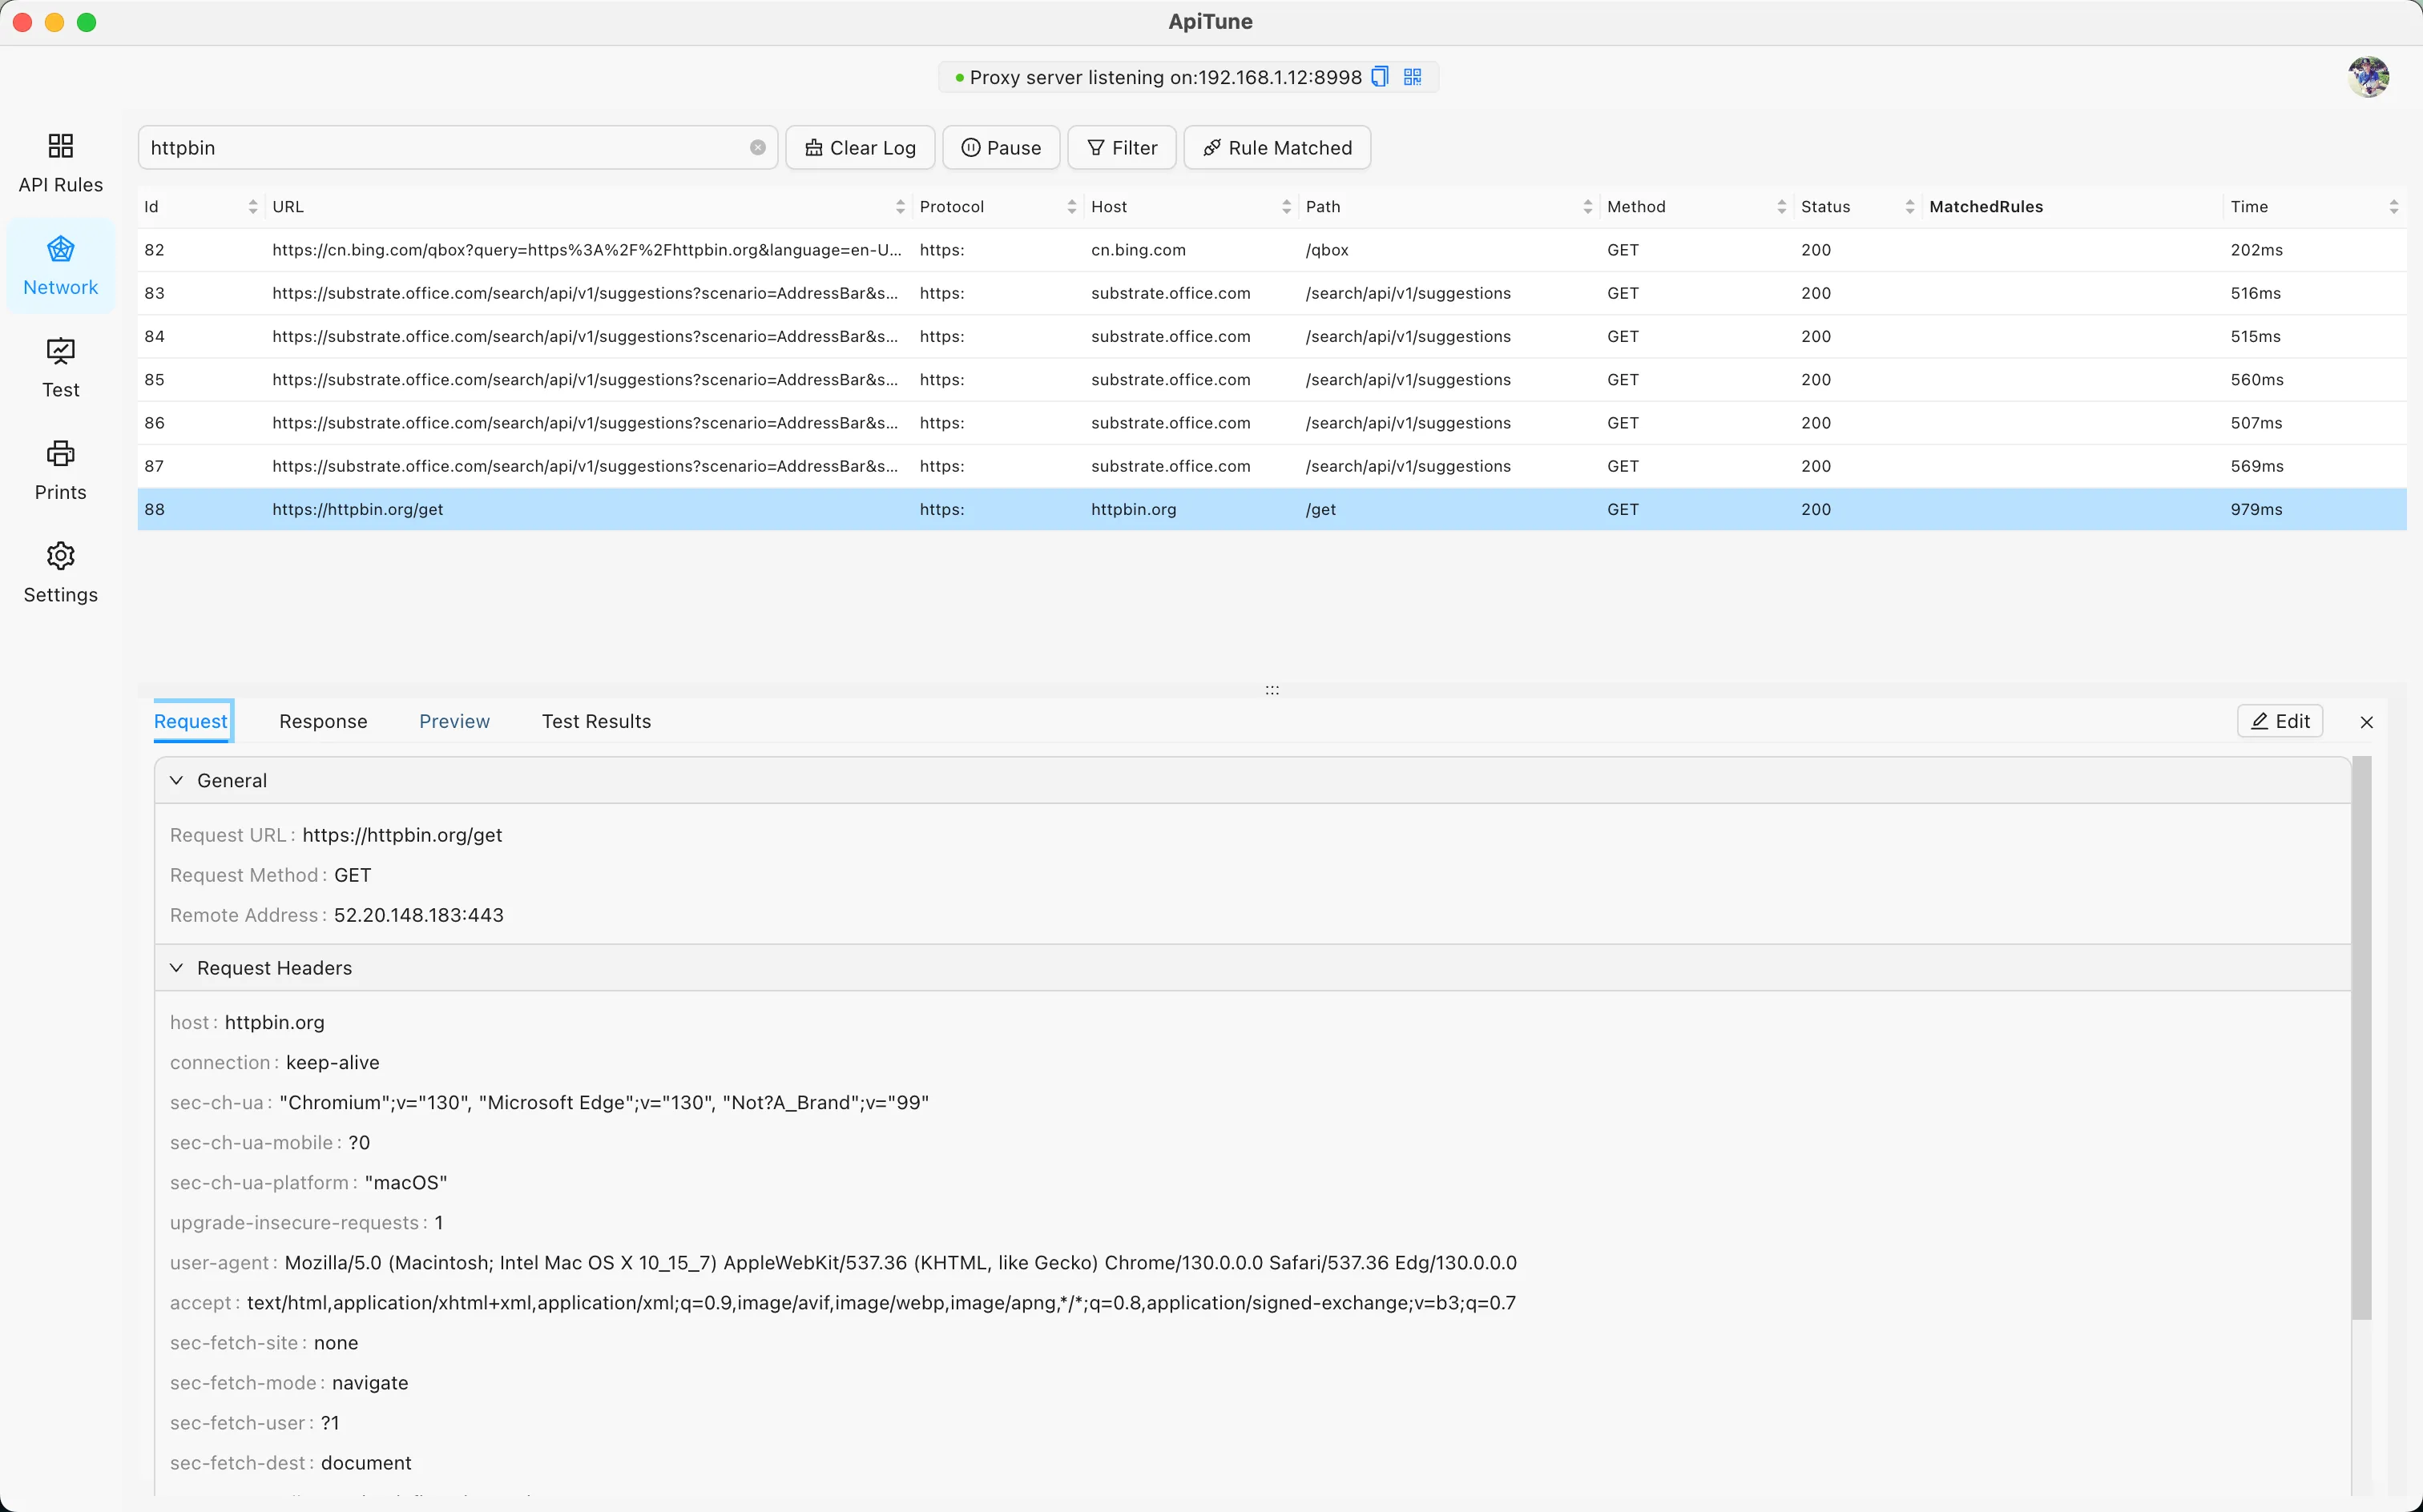Image resolution: width=2423 pixels, height=1512 pixels.
Task: Click the user avatar in top-right corner
Action: (2368, 76)
